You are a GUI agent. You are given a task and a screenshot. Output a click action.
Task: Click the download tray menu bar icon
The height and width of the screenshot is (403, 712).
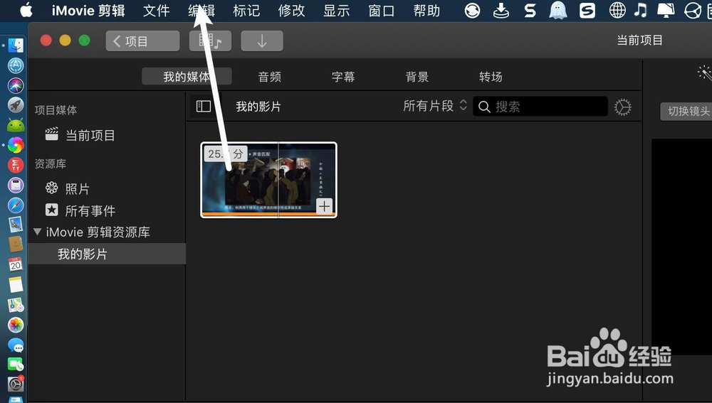(501, 10)
